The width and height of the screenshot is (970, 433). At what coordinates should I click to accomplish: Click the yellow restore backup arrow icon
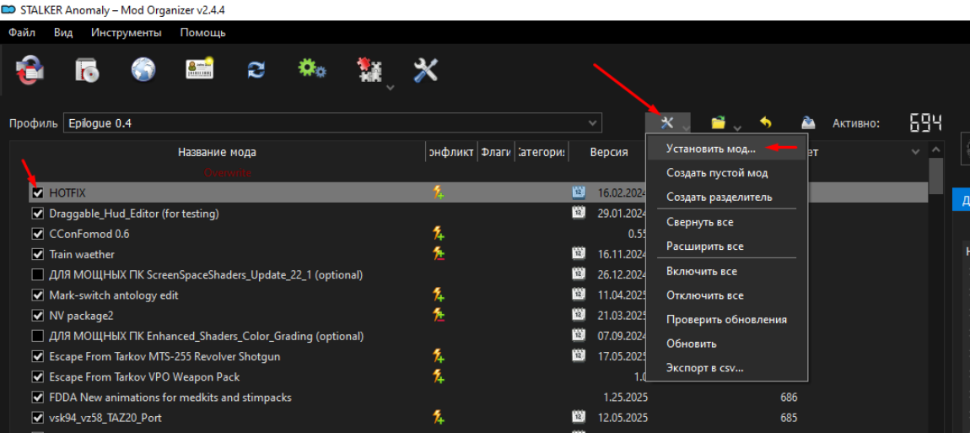pyautogui.click(x=766, y=122)
